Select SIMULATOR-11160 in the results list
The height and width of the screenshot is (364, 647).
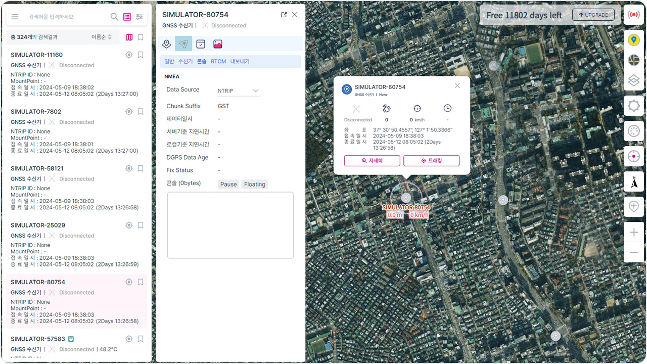(x=76, y=74)
